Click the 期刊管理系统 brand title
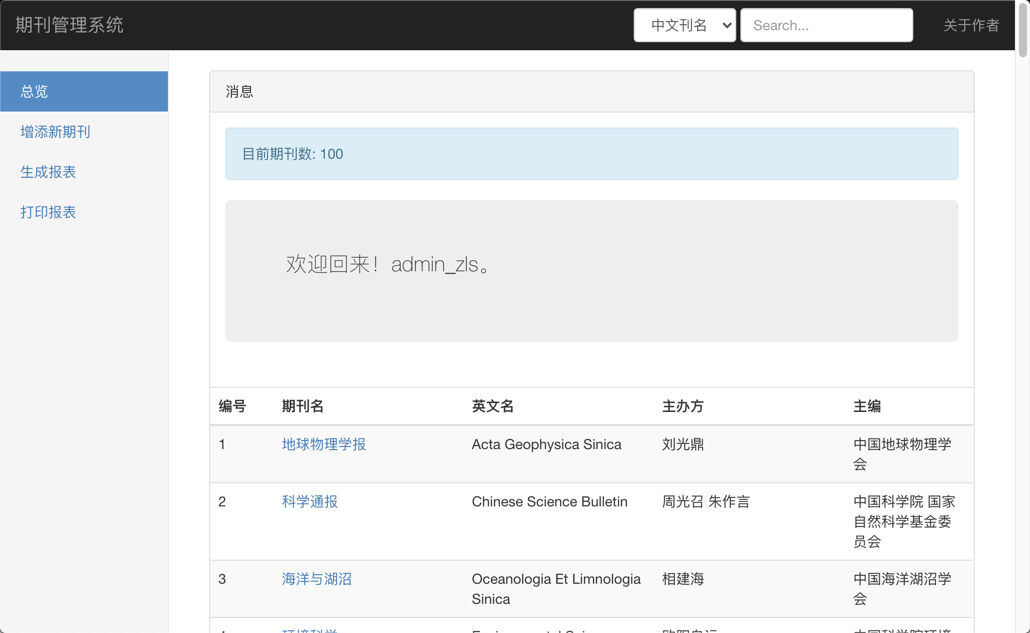This screenshot has height=633, width=1030. point(69,25)
